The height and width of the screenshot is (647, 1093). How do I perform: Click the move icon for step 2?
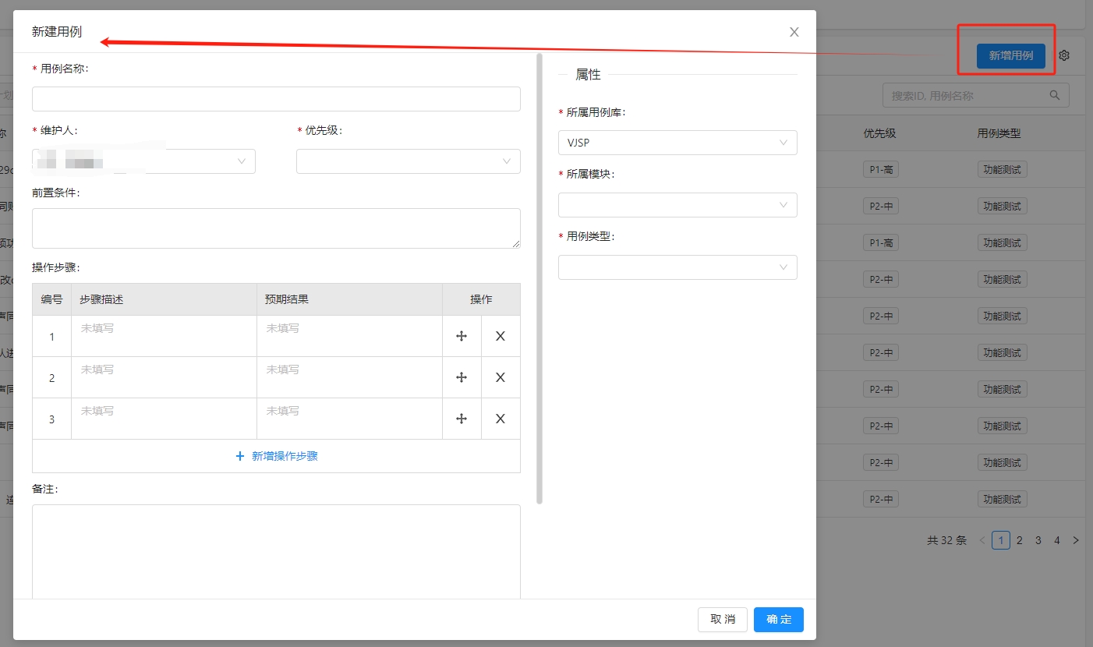tap(462, 377)
